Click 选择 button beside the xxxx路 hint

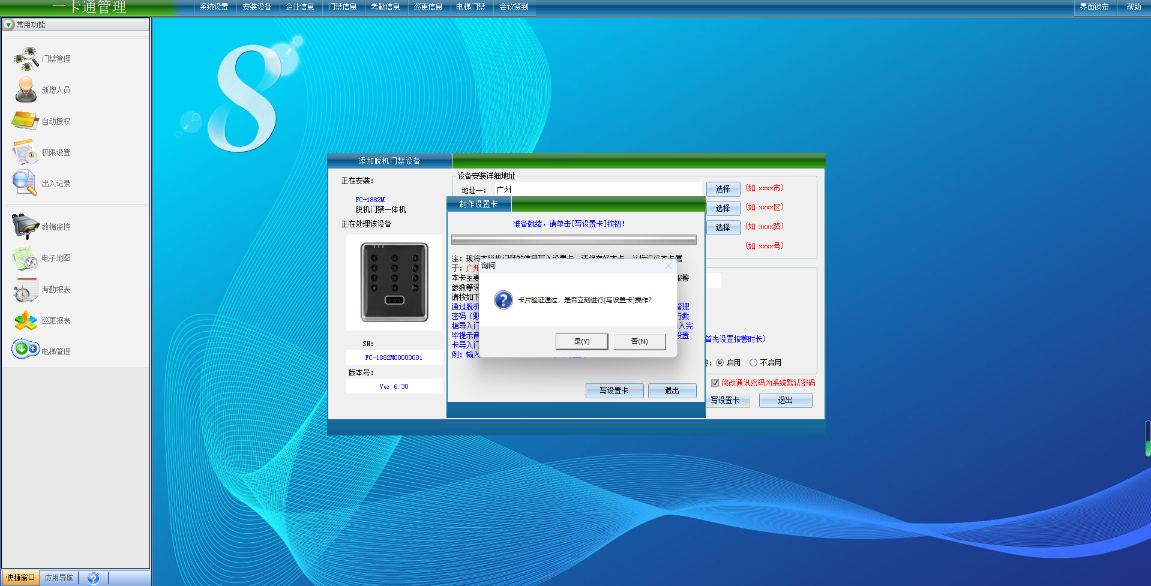tap(723, 227)
